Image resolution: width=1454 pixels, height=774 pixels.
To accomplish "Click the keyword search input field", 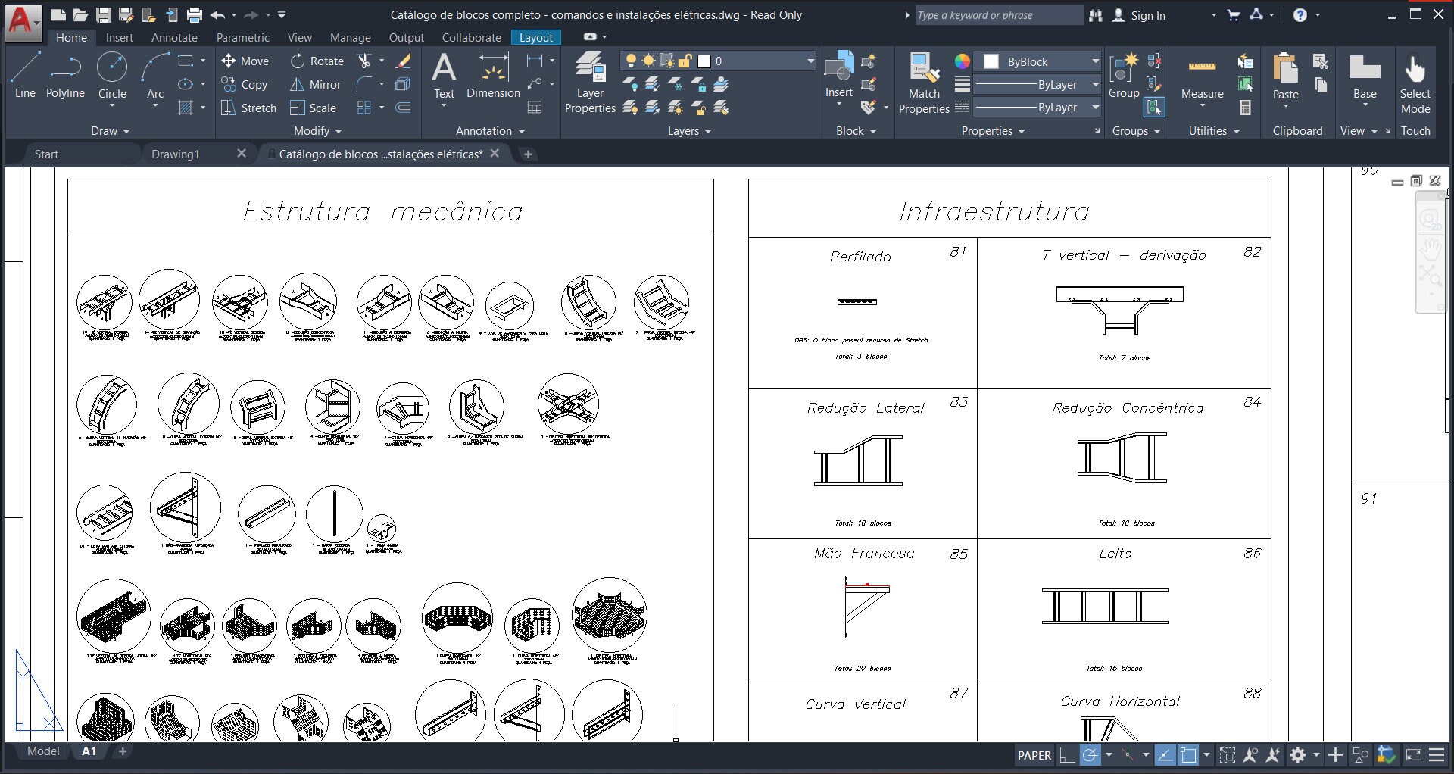I will tap(998, 14).
